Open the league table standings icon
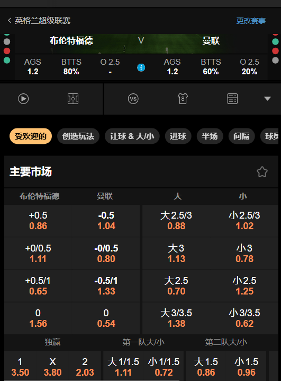This screenshot has width=281, height=381. click(x=232, y=99)
